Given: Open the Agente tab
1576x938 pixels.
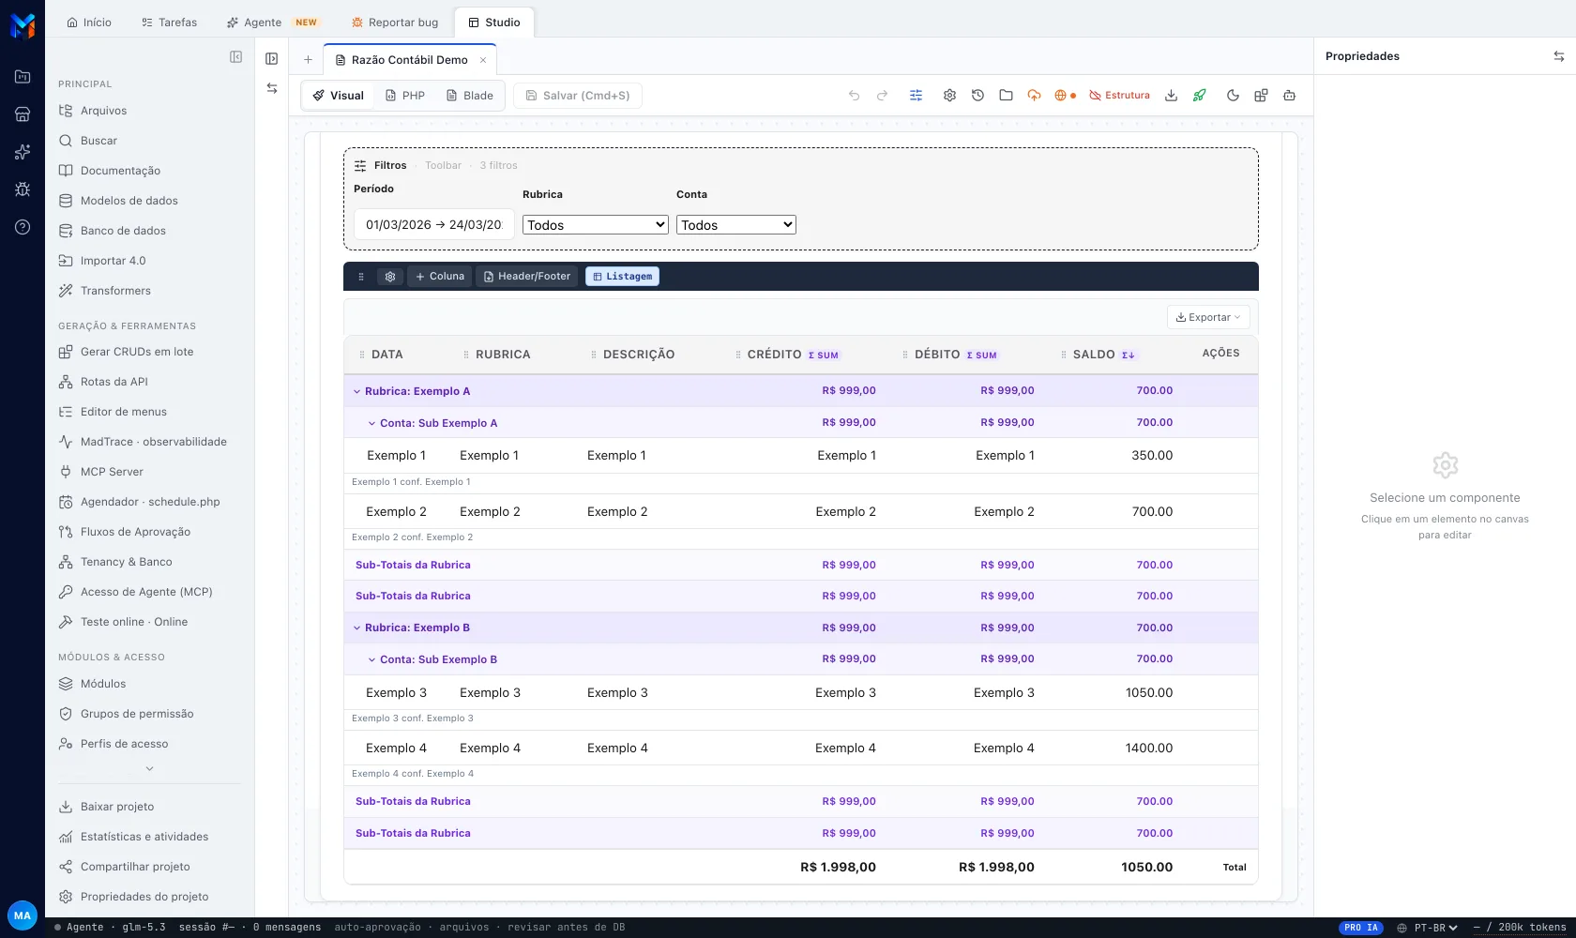Looking at the screenshot, I should (x=272, y=23).
